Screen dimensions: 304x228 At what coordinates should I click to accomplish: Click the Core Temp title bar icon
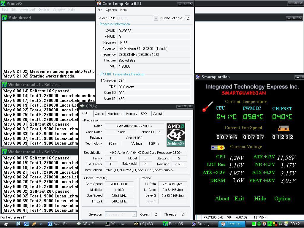(99, 4)
